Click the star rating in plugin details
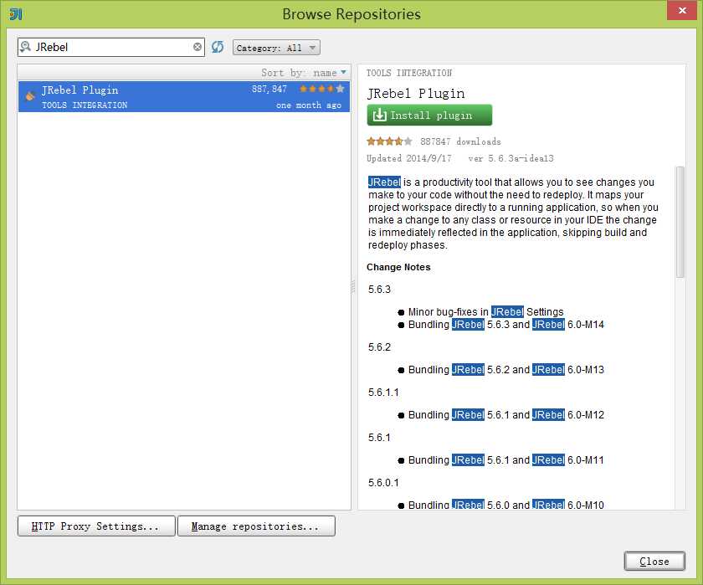This screenshot has width=703, height=585. point(389,141)
